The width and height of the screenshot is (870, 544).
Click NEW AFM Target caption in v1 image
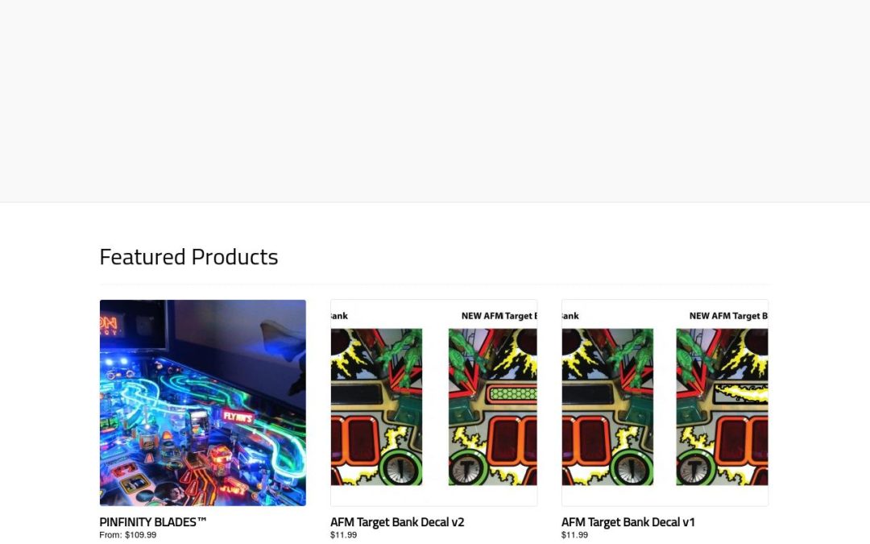pos(728,316)
